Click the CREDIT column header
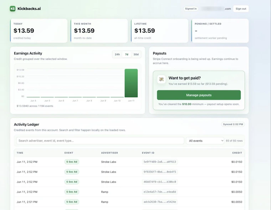The height and width of the screenshot is (210, 271). [x=237, y=153]
